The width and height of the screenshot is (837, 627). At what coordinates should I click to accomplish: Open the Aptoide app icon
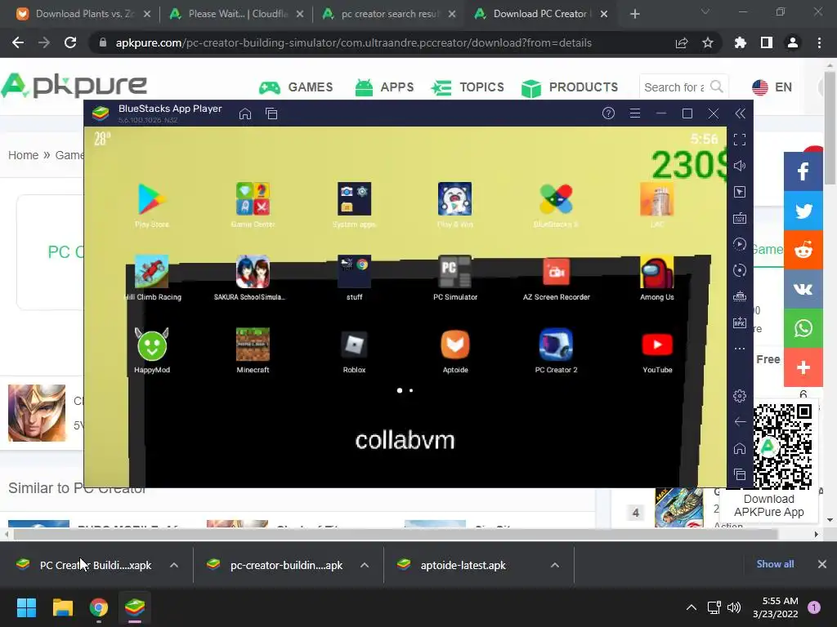454,345
